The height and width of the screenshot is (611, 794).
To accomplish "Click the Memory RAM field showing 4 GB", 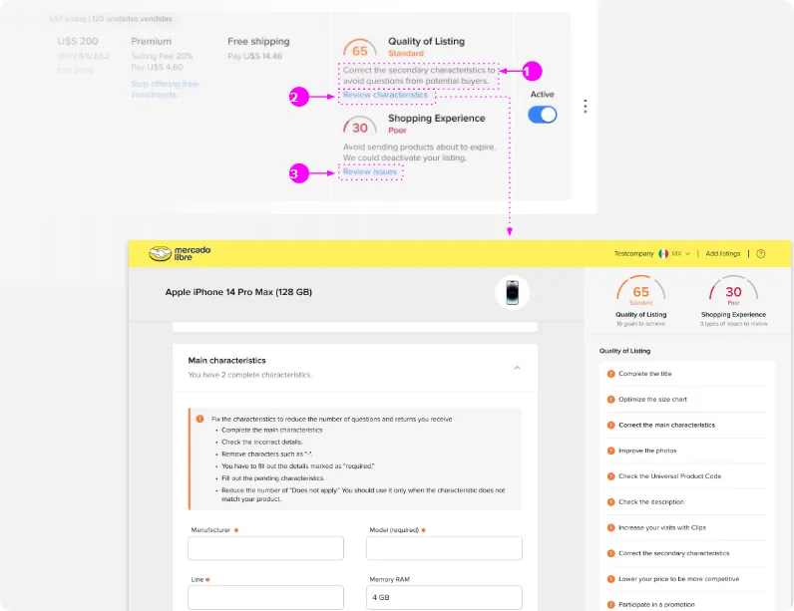I will pyautogui.click(x=444, y=597).
